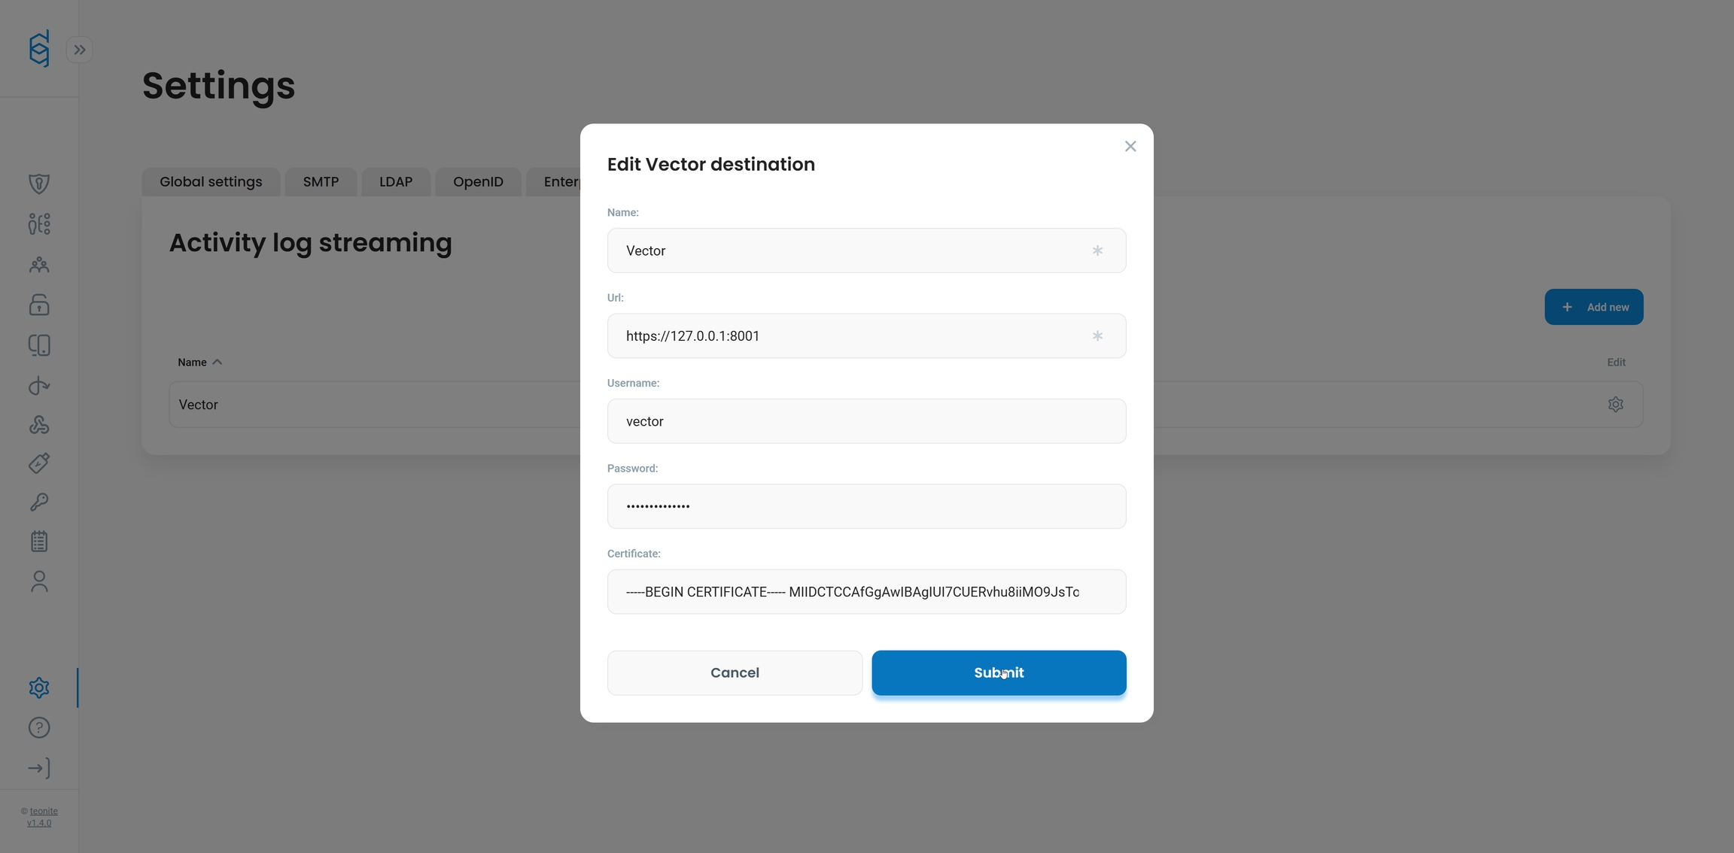This screenshot has height=853, width=1734.
Task: Click the teonite footer link
Action: [x=44, y=811]
